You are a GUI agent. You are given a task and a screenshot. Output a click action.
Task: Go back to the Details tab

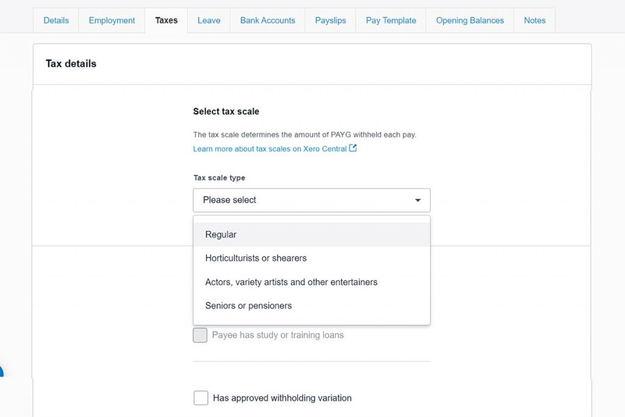[56, 20]
